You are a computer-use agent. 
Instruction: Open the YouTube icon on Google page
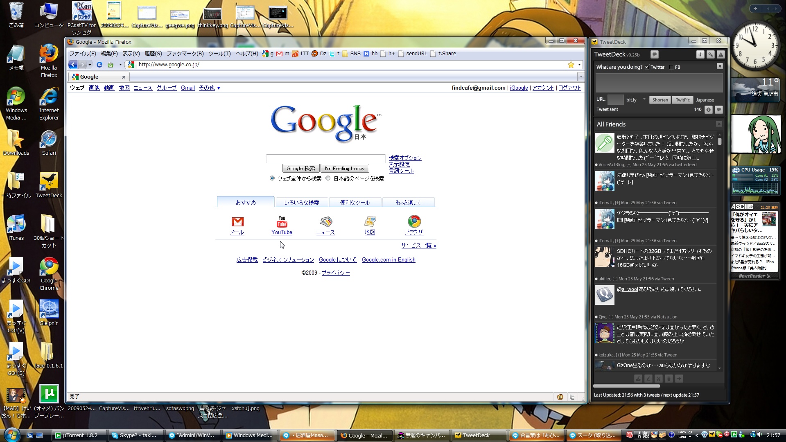[x=282, y=221]
